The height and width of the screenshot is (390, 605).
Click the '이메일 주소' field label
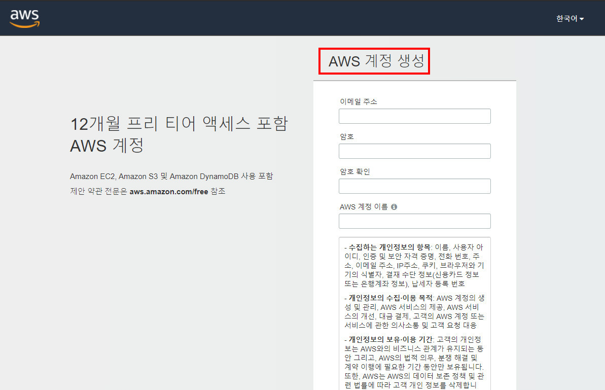[x=359, y=101]
